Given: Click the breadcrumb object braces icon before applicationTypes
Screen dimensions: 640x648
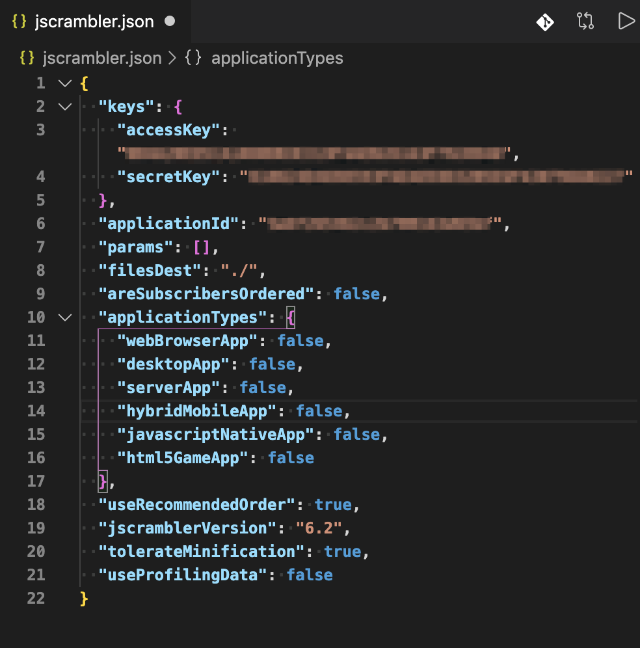Looking at the screenshot, I should coord(193,58).
